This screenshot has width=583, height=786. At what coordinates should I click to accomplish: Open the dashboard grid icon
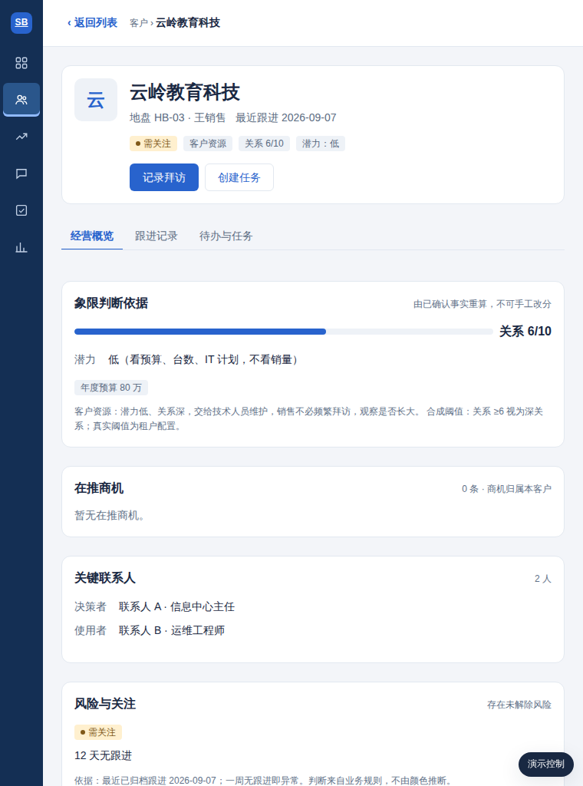(x=21, y=63)
